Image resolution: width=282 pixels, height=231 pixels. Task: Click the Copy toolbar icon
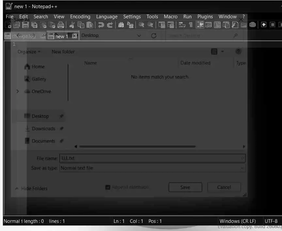click(x=81, y=25)
